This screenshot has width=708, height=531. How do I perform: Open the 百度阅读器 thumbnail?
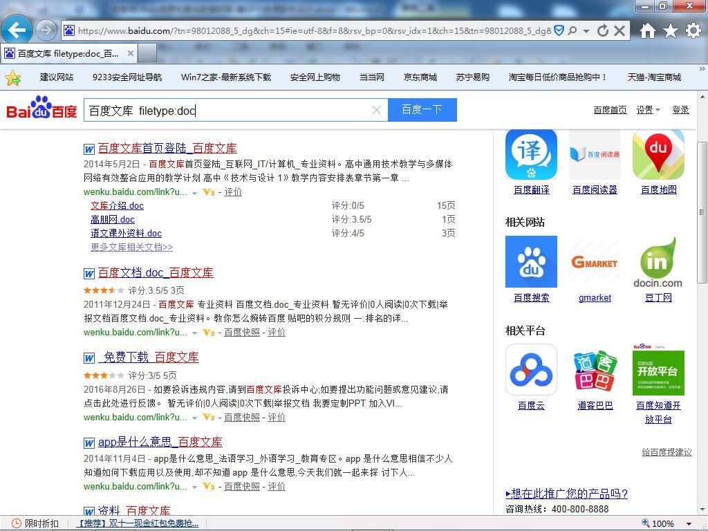[x=595, y=154]
